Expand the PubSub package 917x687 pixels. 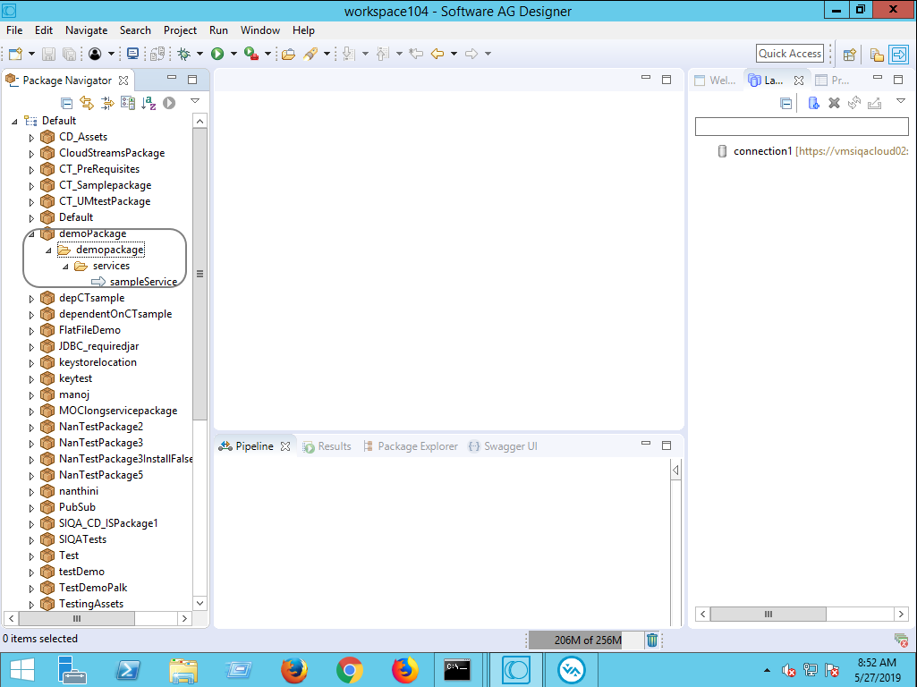pos(31,508)
